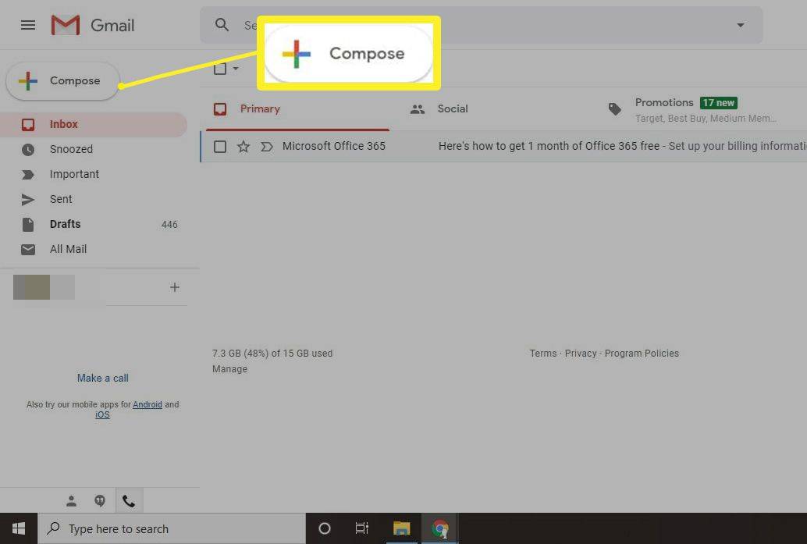
Task: Open the Drafts folder
Action: coord(93,224)
